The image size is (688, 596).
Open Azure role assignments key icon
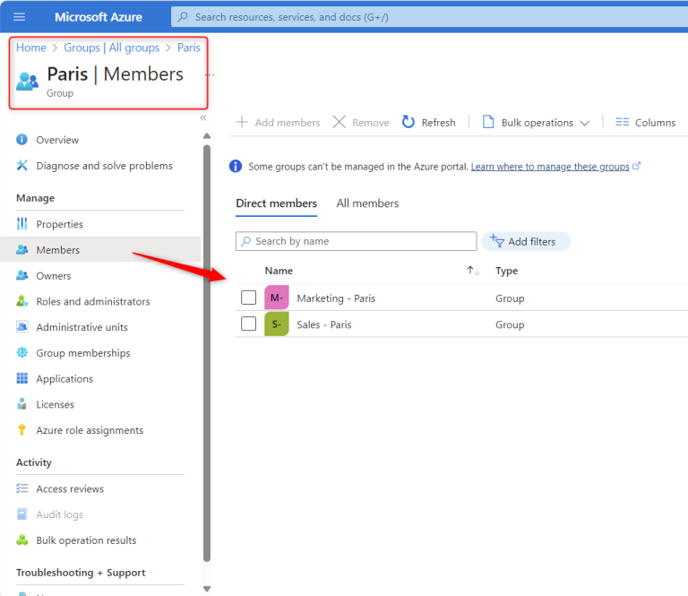coord(22,430)
